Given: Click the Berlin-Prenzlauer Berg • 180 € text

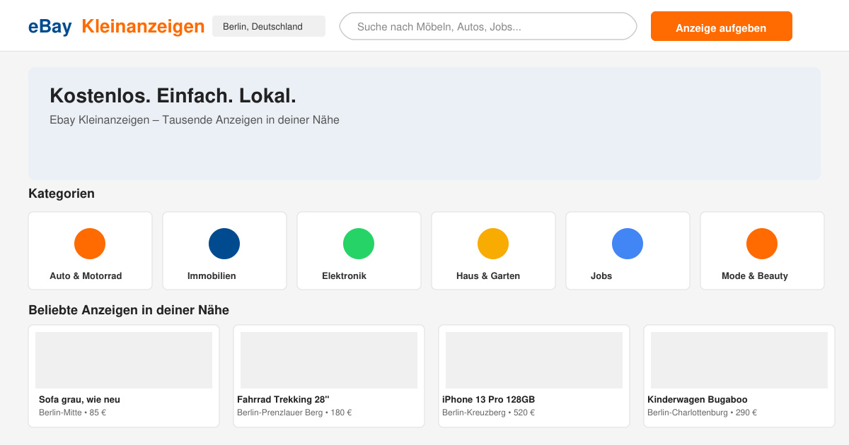Looking at the screenshot, I should [x=294, y=413].
